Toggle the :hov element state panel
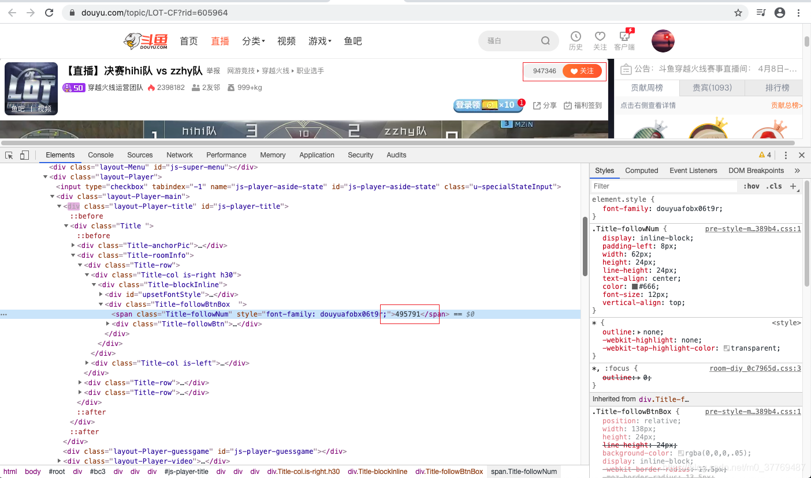 pos(752,186)
